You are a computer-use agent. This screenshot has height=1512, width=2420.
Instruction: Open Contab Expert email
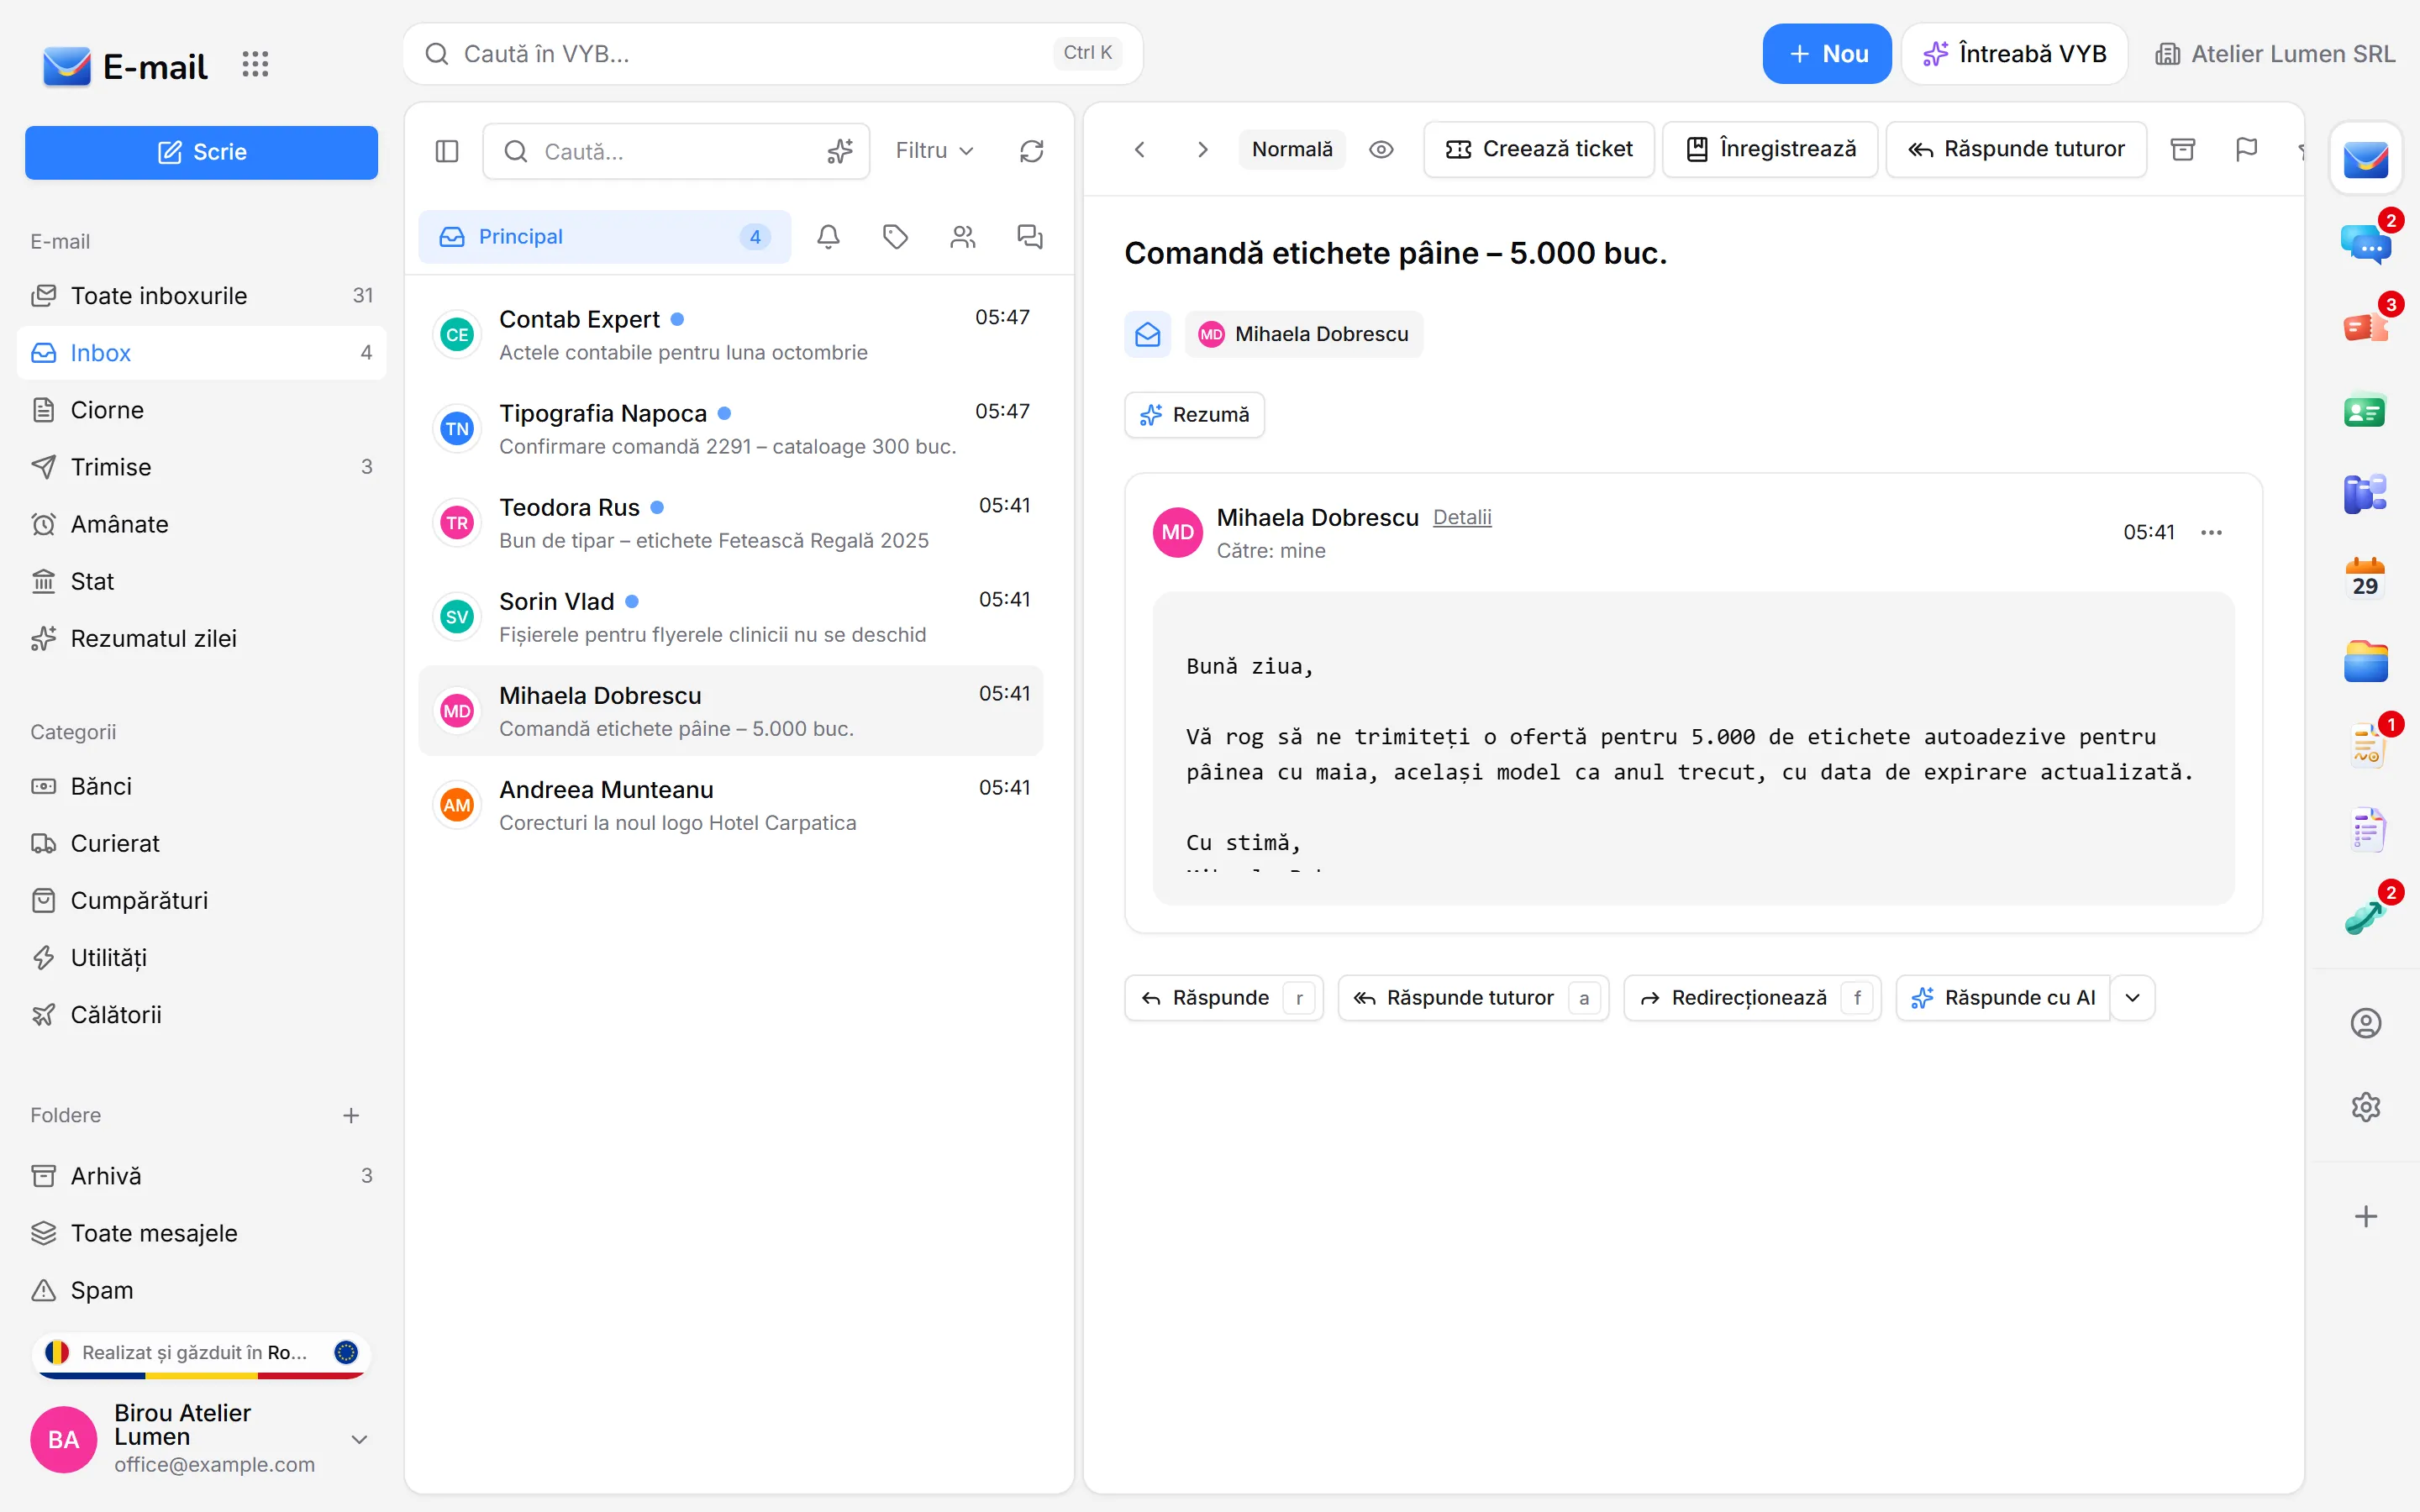pos(731,335)
